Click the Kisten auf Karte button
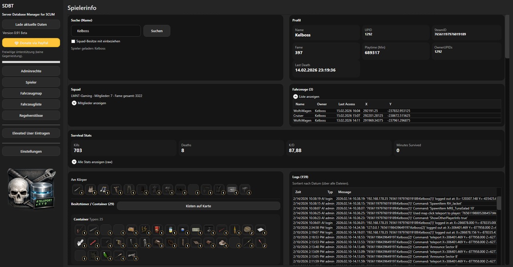This screenshot has height=267, width=513. (x=198, y=206)
